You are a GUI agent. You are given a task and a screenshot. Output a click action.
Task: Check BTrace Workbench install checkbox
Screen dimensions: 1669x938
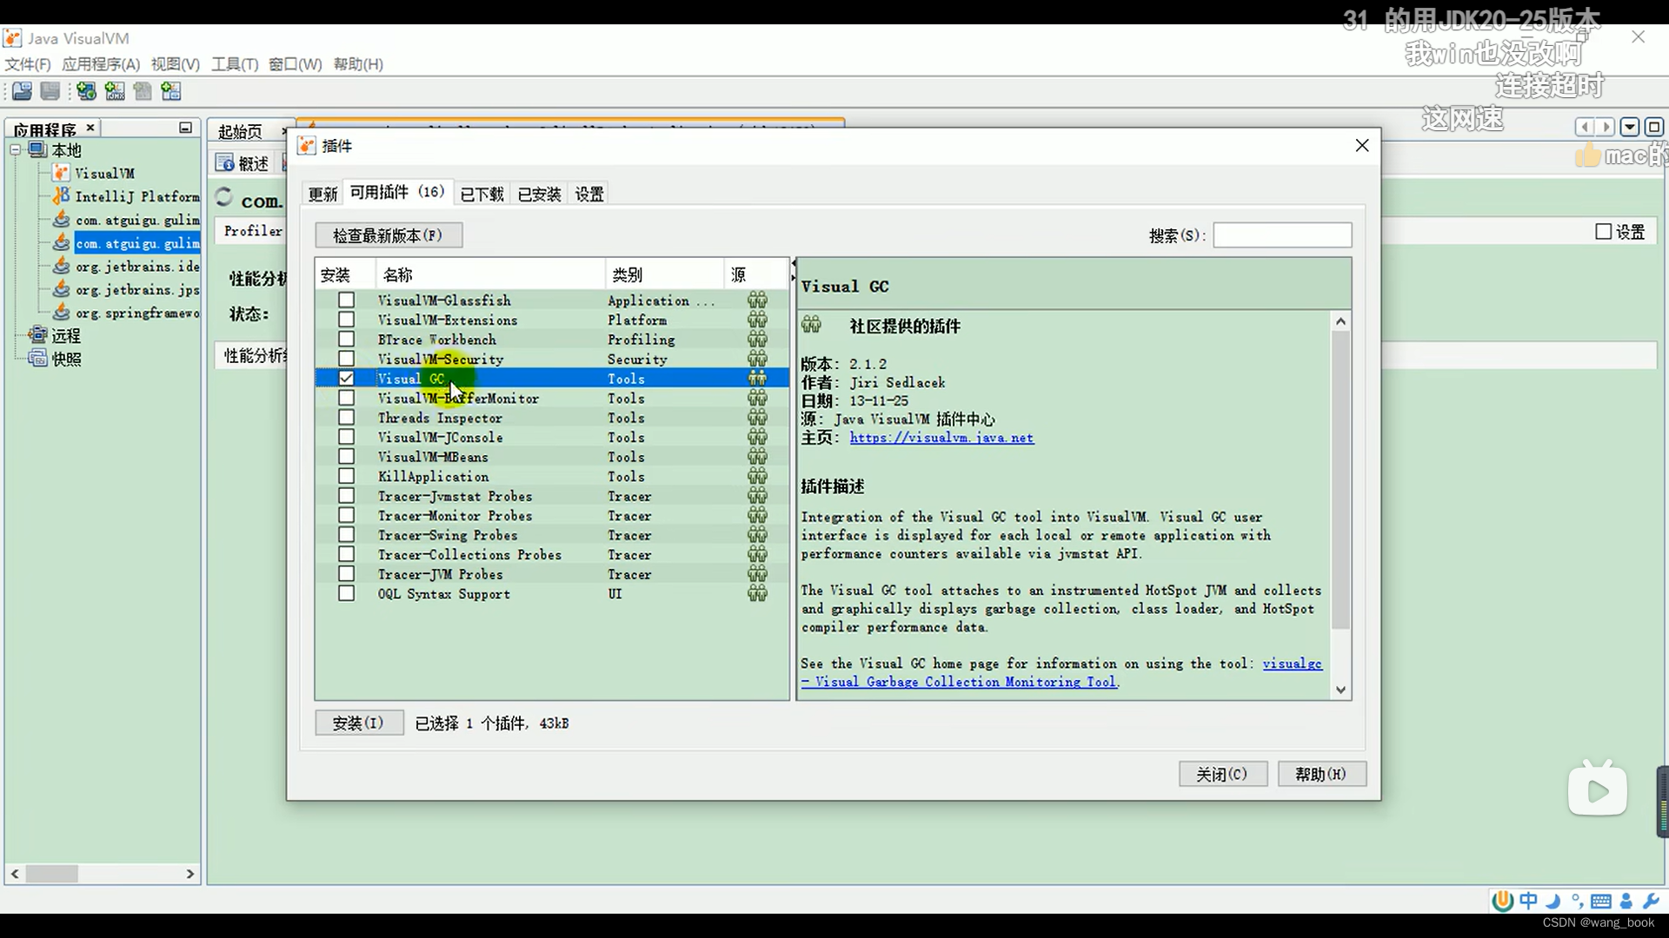pos(346,340)
